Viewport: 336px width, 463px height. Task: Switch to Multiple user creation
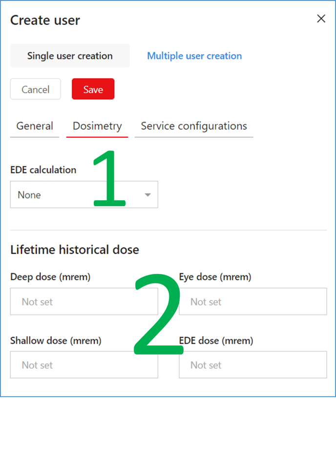point(194,56)
